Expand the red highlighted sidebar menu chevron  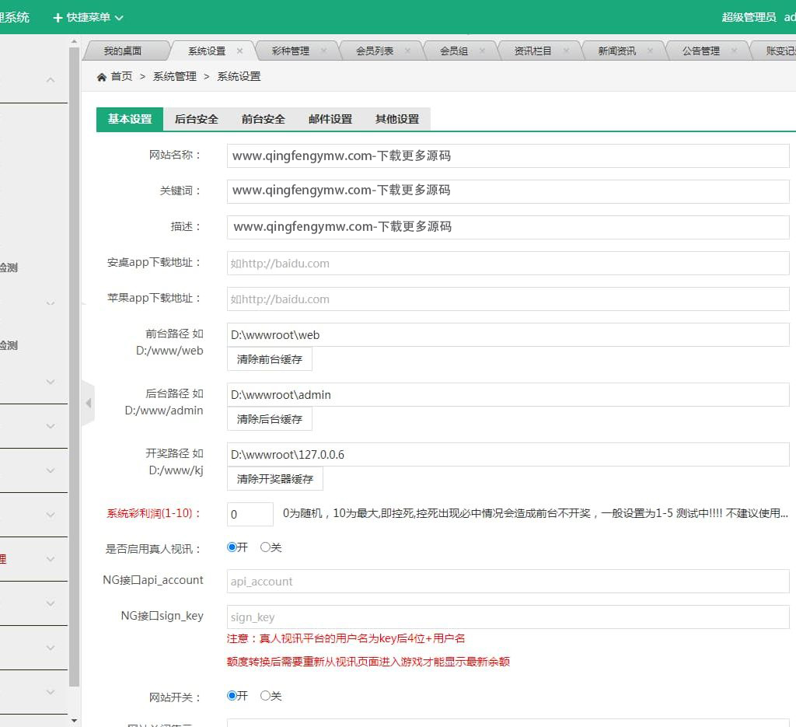[51, 559]
